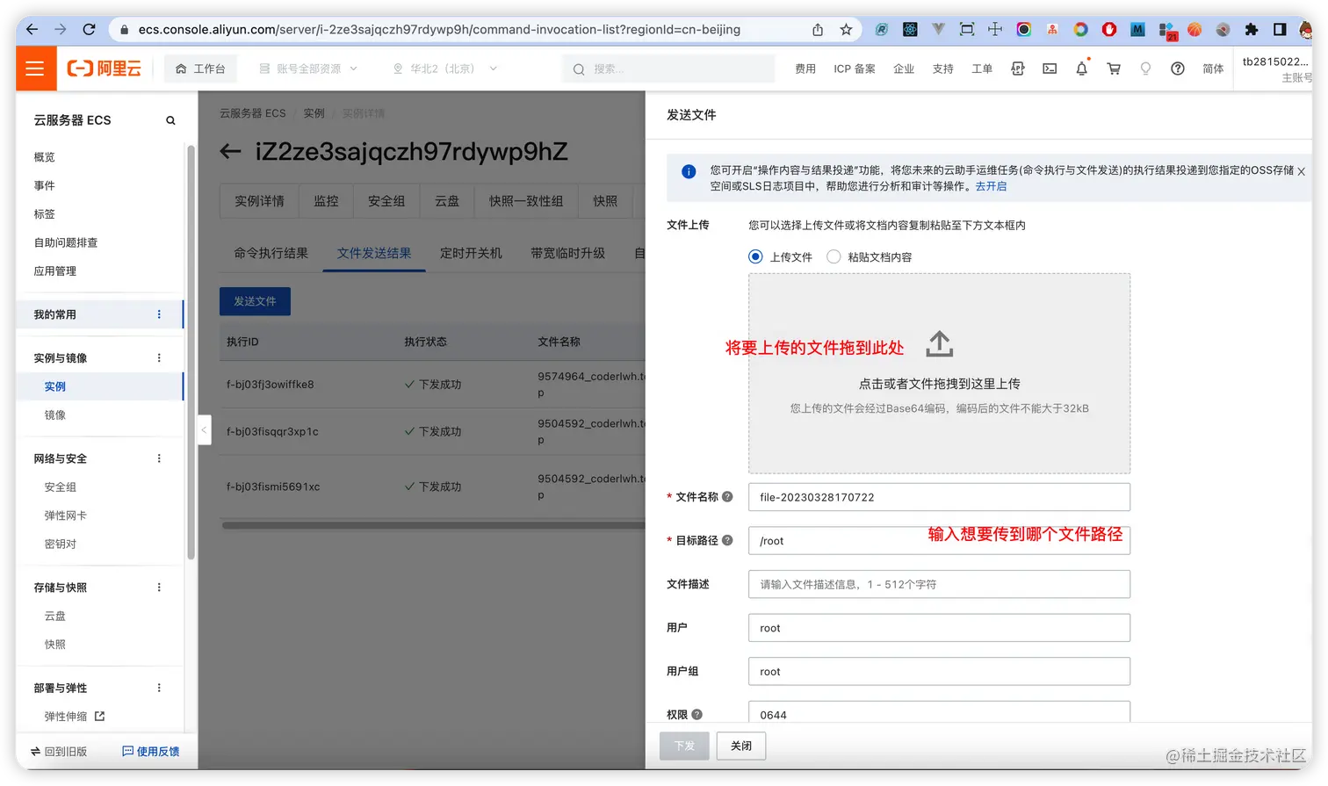Click the top search box
The image size is (1328, 786).
tap(668, 69)
